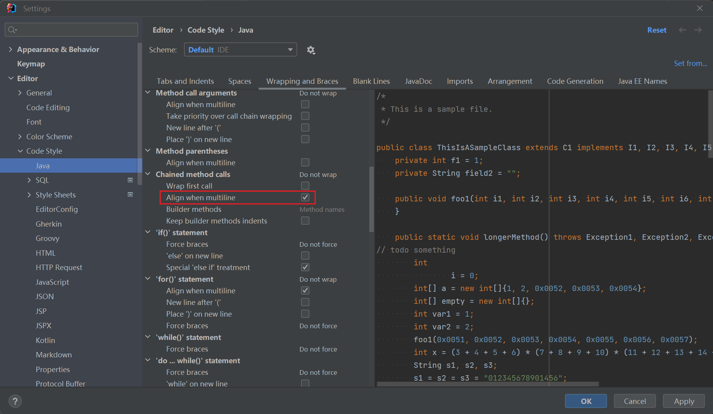Click the back navigation arrow near Reset

point(682,30)
